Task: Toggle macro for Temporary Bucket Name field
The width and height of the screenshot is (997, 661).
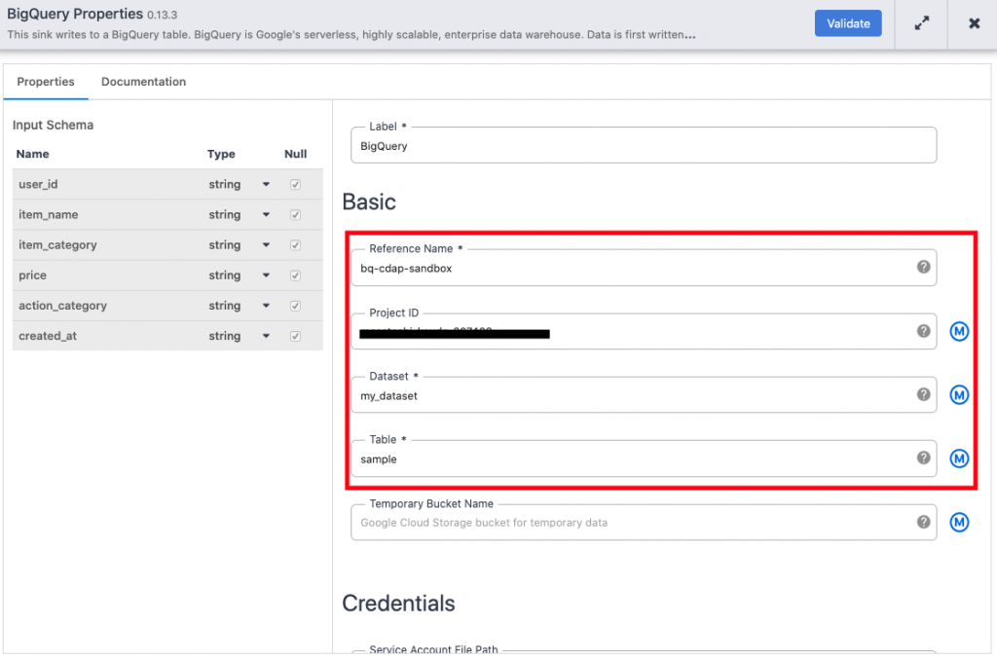Action: pyautogui.click(x=959, y=522)
